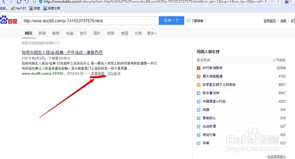The image size is (295, 159).
Task: Click hot search 烟大海底隧道
Action: click(213, 76)
